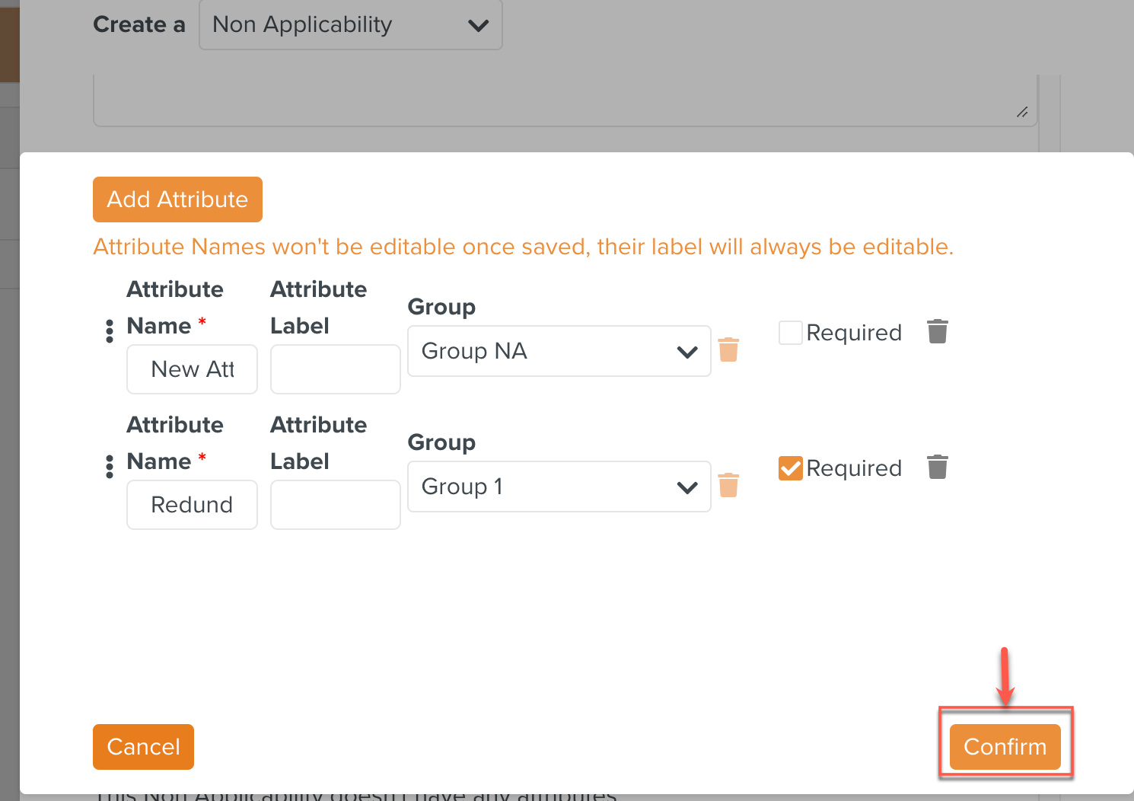Click orange trash icon beside Group NA

(728, 349)
